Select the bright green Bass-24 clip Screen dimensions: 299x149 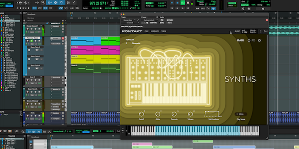pyautogui.click(x=110, y=41)
